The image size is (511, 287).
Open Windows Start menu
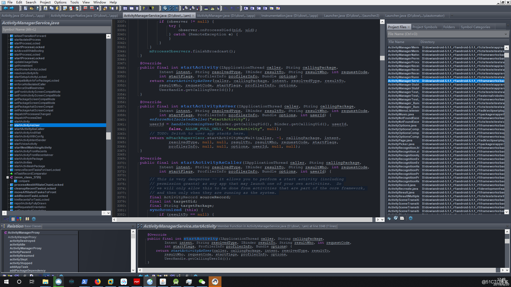6,282
